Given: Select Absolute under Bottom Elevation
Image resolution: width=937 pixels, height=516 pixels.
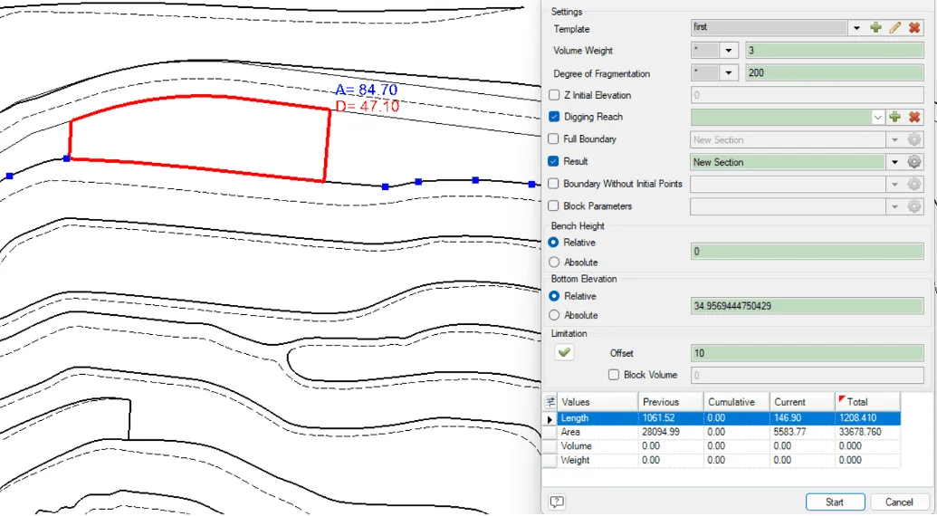Looking at the screenshot, I should [554, 315].
